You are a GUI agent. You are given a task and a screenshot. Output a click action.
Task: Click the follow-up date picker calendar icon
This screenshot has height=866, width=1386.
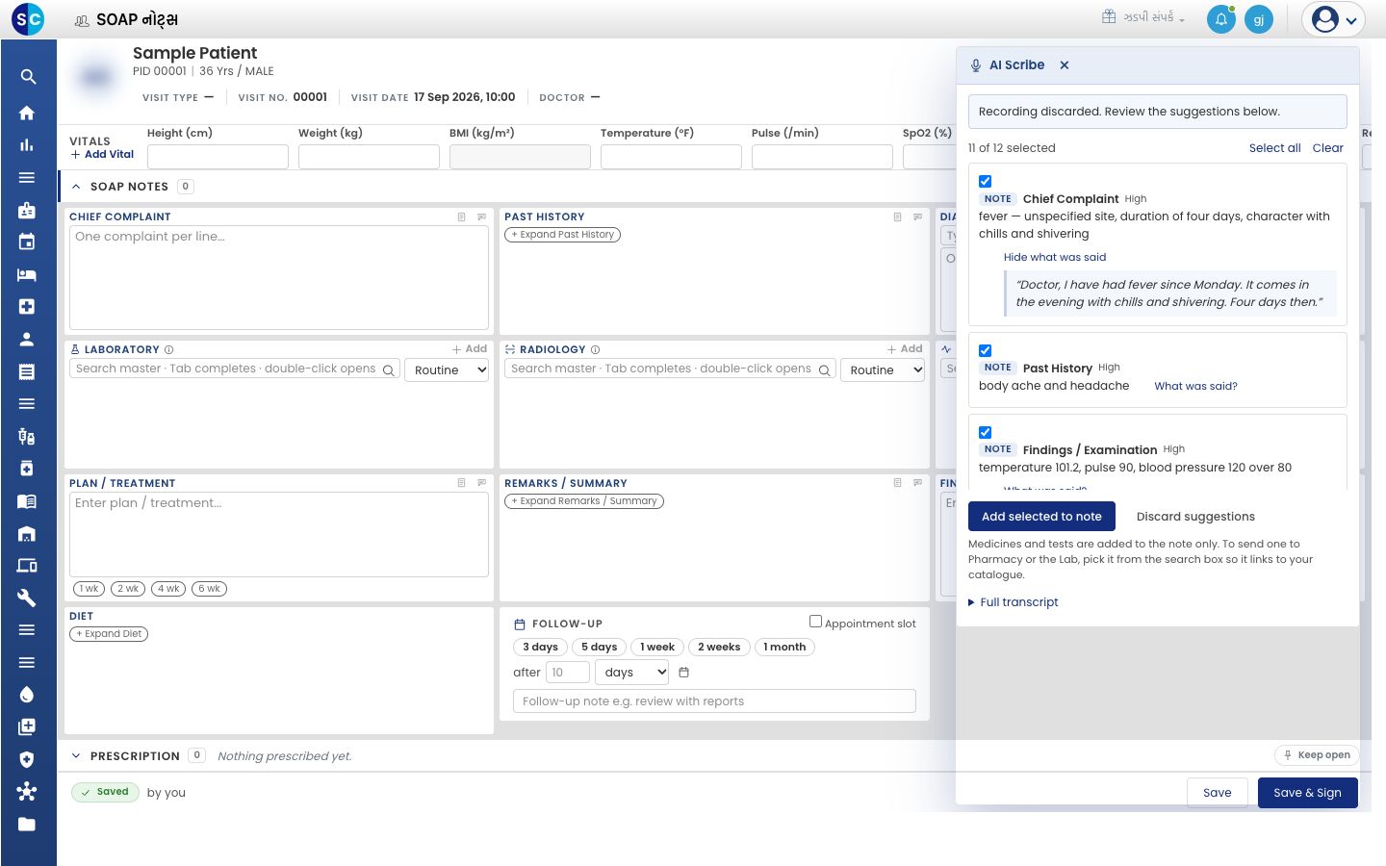[x=684, y=673]
